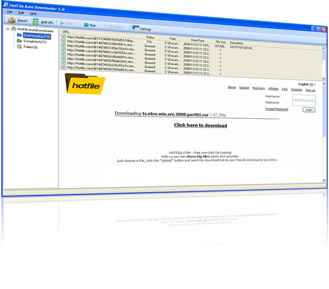329x289 pixels.
Task: Sort by the Date/Time column header
Action: tap(198, 40)
